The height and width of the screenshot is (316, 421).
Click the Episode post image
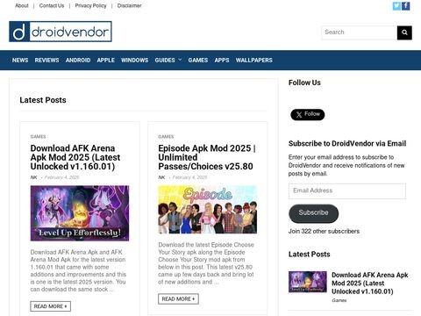pos(208,210)
